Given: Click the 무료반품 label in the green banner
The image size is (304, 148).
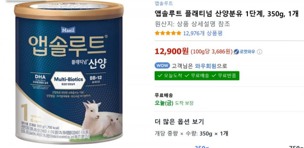Looking at the screenshot, I should [227, 75].
